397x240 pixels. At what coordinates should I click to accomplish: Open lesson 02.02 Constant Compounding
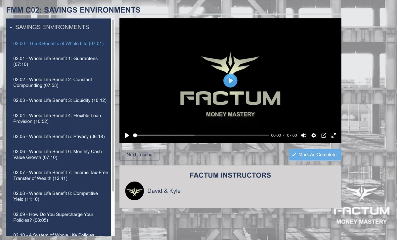pos(53,82)
